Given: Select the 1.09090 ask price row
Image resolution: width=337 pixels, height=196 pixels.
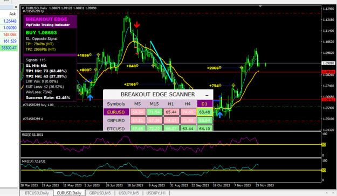Looking at the screenshot, I should [9, 27].
